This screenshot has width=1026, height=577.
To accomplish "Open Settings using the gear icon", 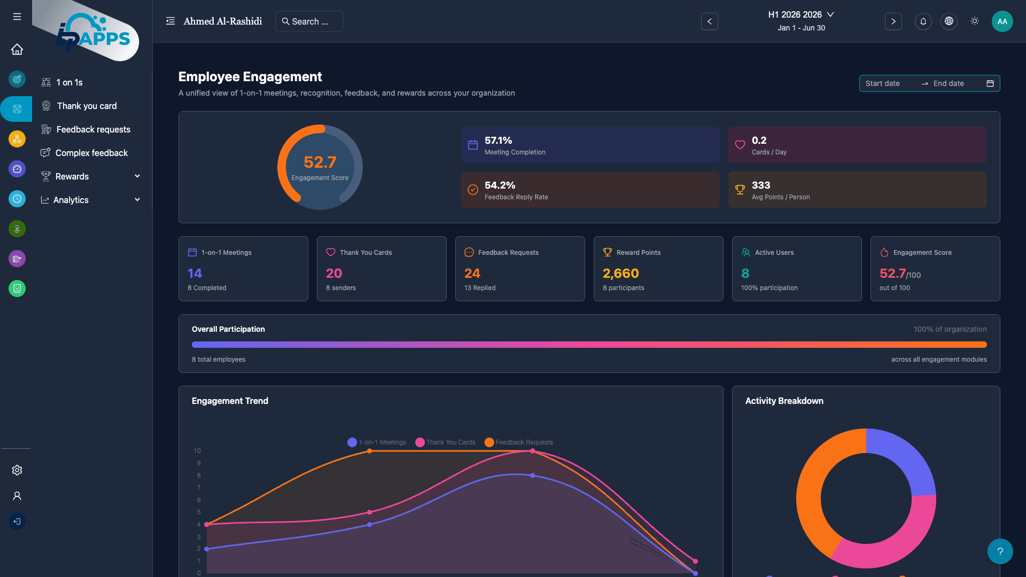I will [17, 470].
